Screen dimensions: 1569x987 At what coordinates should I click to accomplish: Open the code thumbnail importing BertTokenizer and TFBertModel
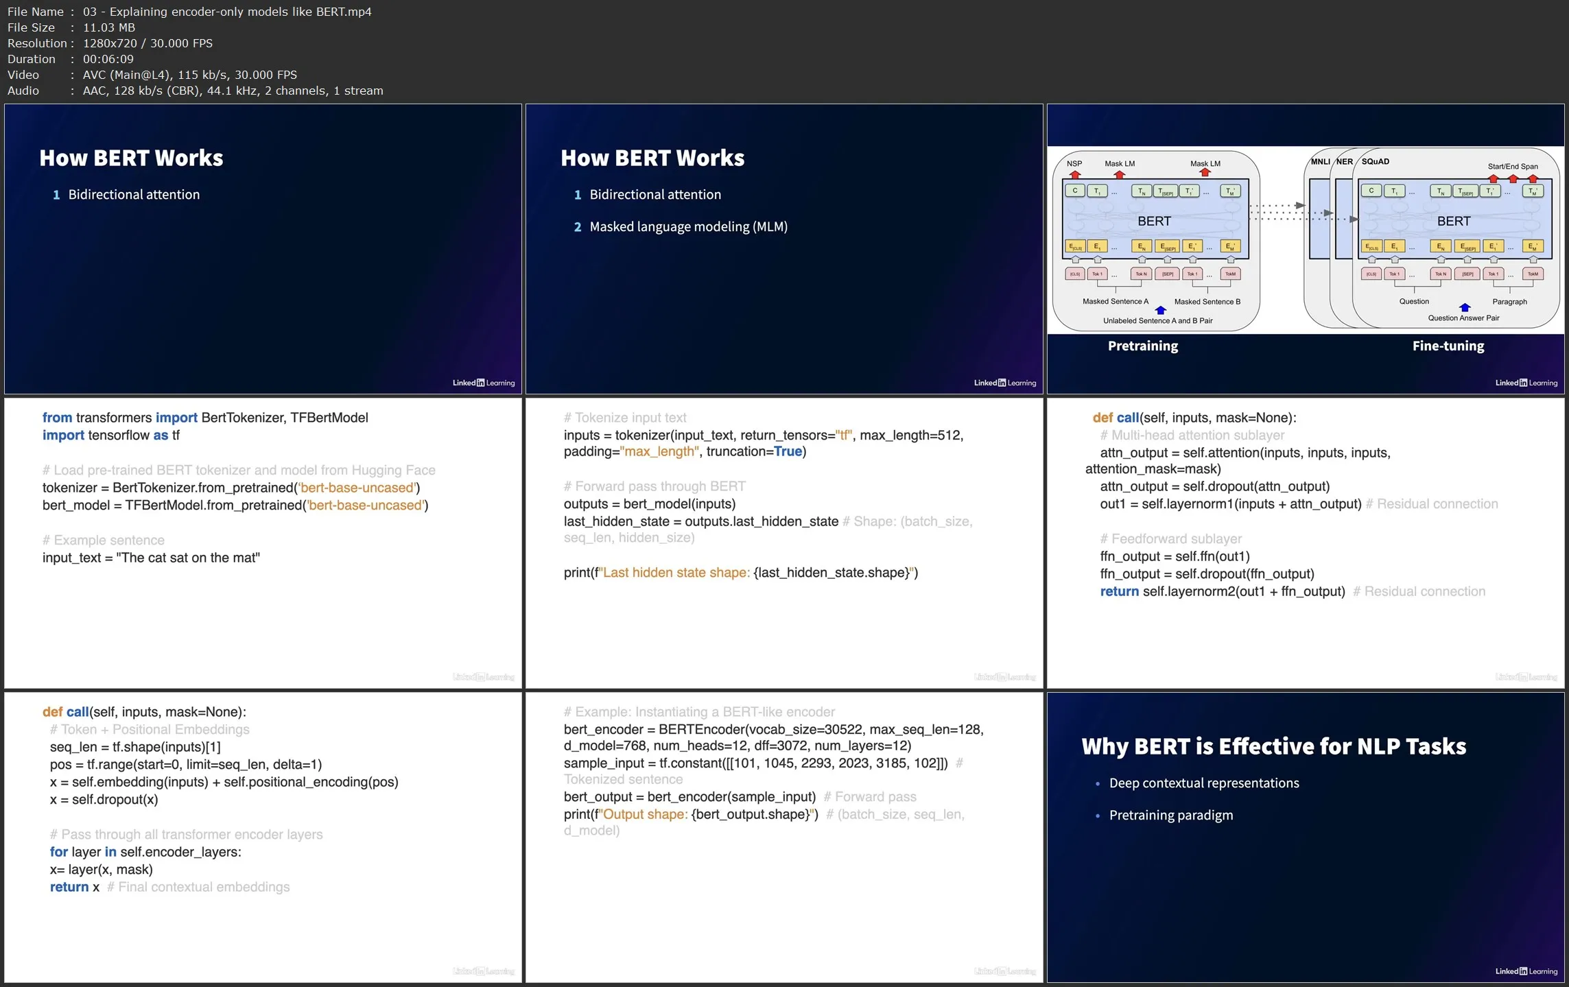[263, 543]
